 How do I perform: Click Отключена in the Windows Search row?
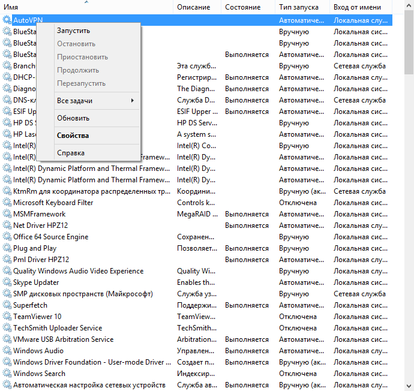click(x=298, y=374)
